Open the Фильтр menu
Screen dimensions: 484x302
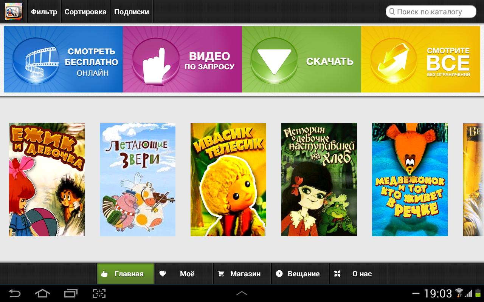pyautogui.click(x=44, y=12)
